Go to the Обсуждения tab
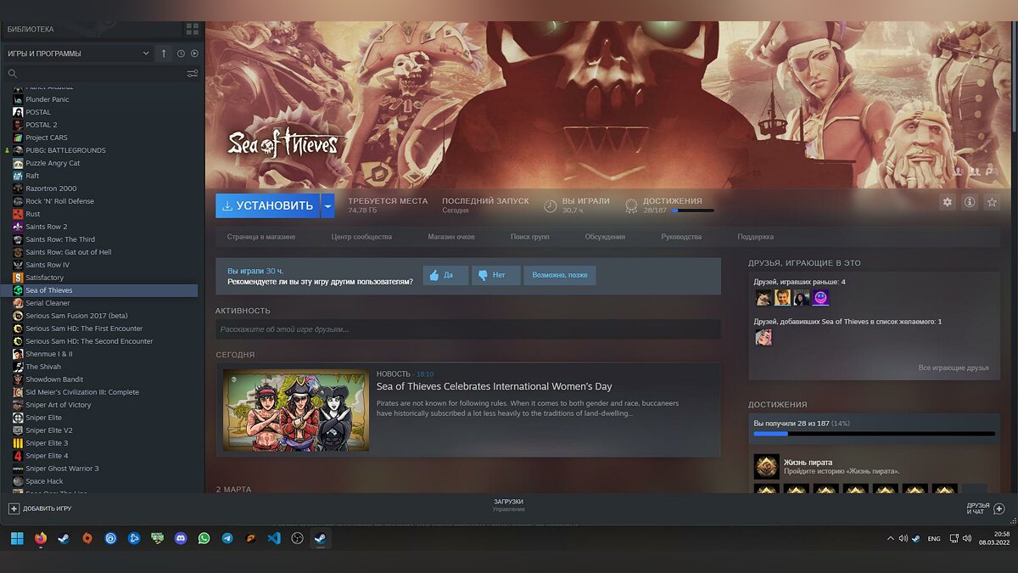Image resolution: width=1018 pixels, height=573 pixels. click(x=605, y=237)
